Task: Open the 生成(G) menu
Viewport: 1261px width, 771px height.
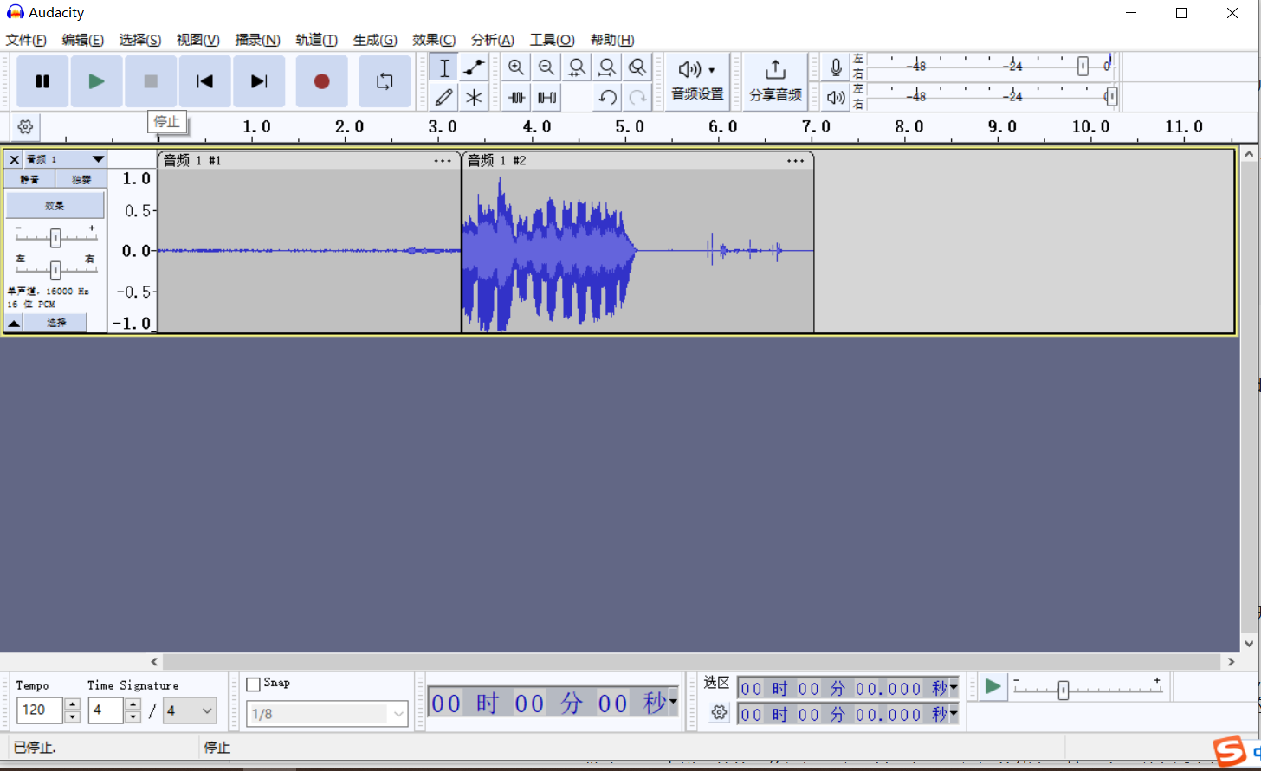Action: click(x=376, y=40)
